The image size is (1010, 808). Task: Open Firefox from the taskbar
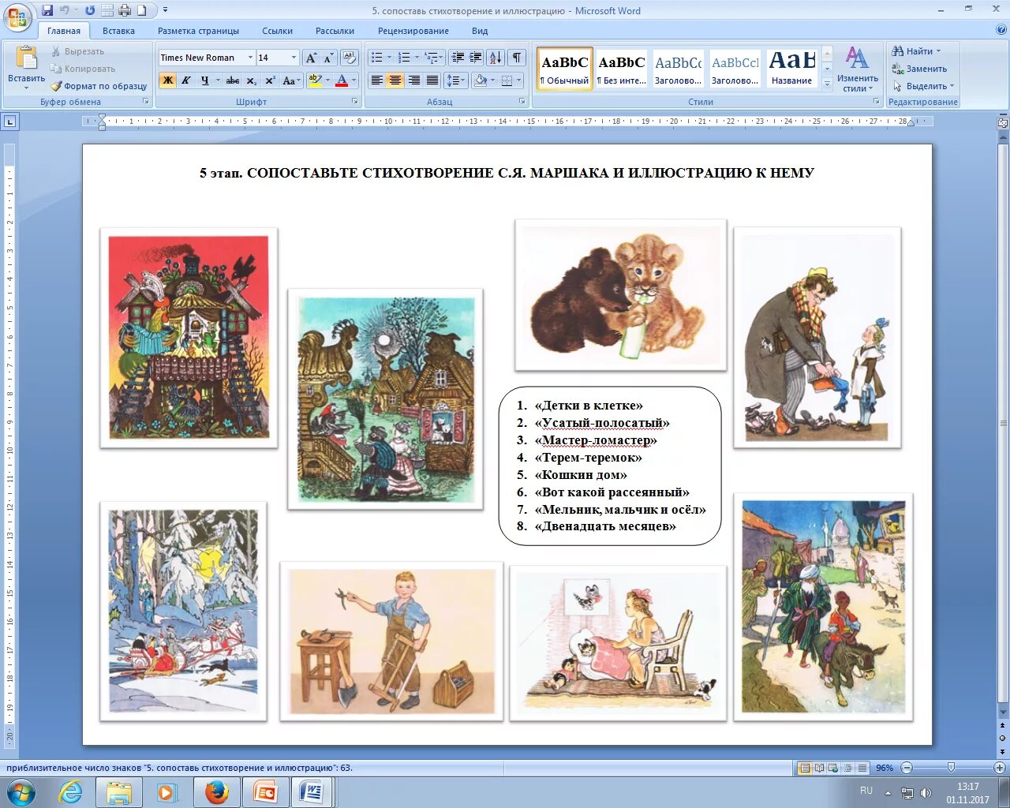[x=216, y=791]
